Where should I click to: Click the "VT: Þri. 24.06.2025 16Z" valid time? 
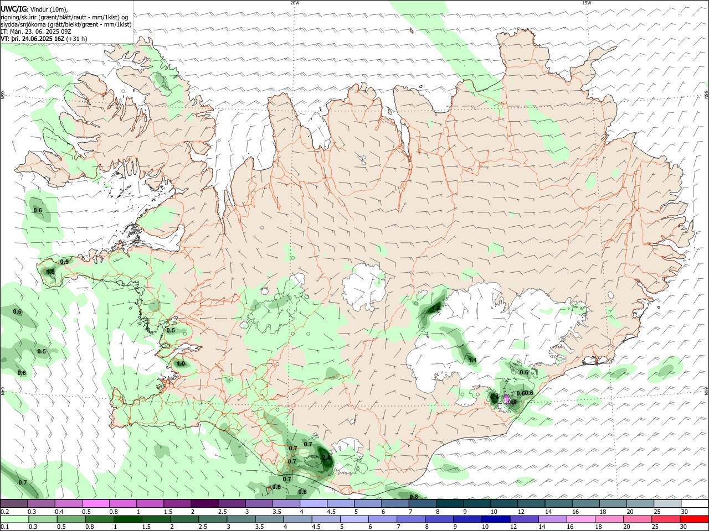click(32, 39)
